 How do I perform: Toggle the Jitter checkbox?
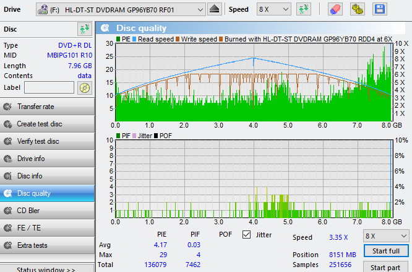[x=247, y=235]
